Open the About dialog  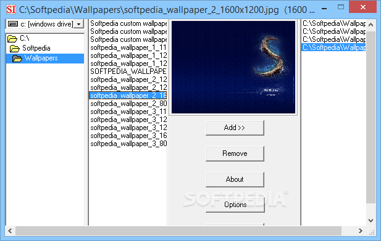pos(235,179)
